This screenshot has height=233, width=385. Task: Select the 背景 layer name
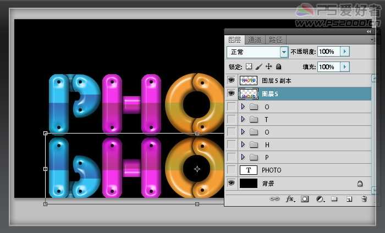tap(268, 184)
